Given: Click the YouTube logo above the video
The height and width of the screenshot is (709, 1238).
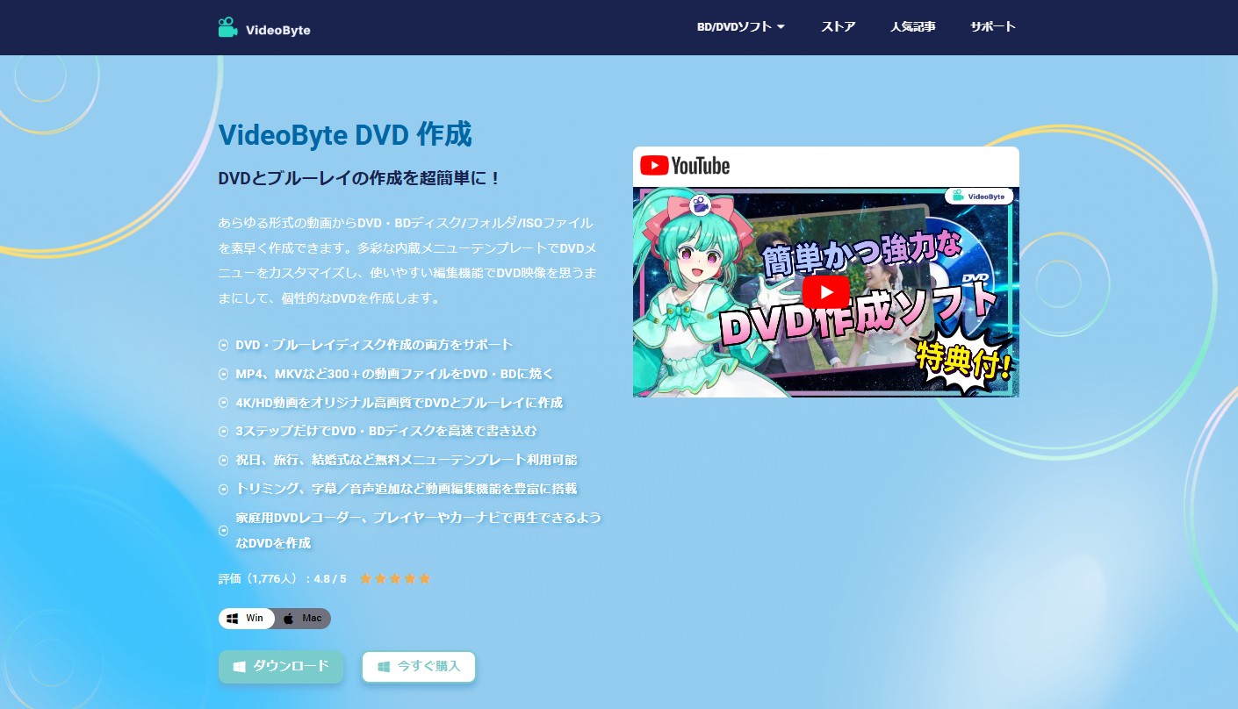Looking at the screenshot, I should [685, 166].
